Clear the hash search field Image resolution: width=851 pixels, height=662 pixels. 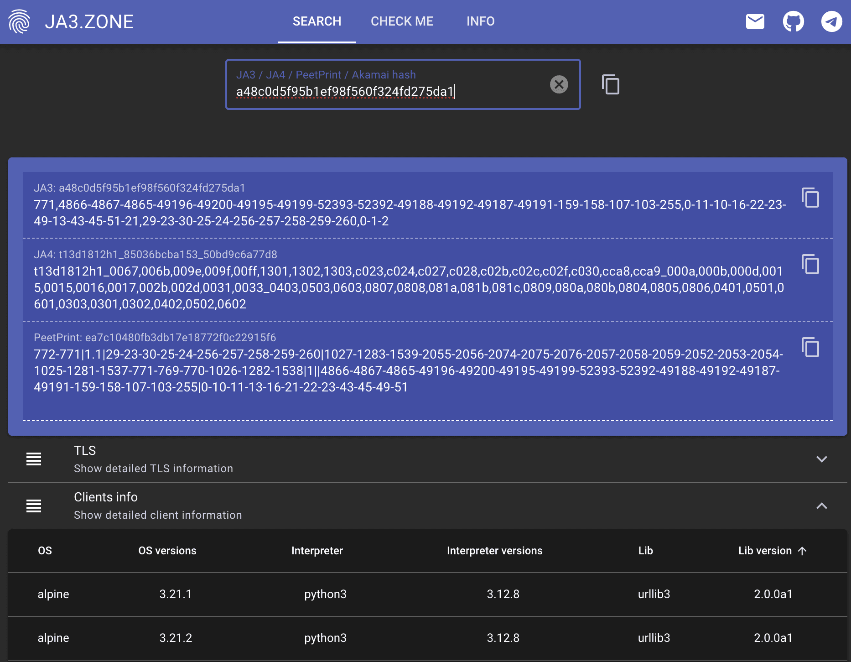(x=559, y=84)
